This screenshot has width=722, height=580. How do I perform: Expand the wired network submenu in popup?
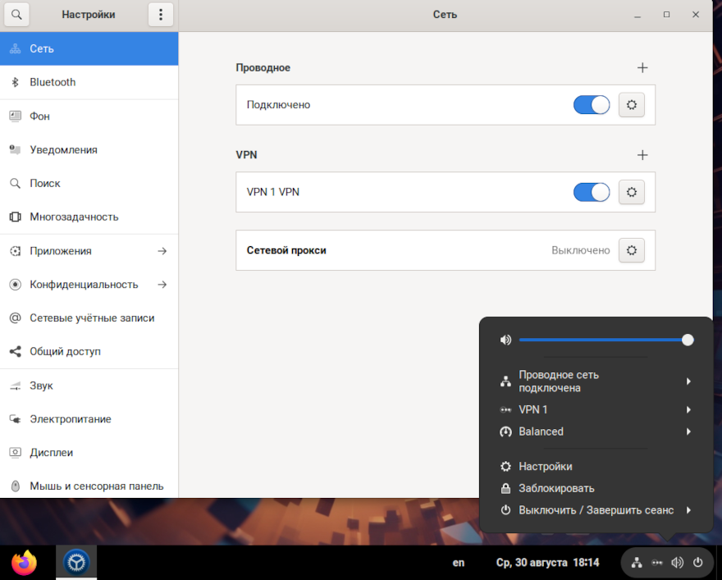pos(596,381)
